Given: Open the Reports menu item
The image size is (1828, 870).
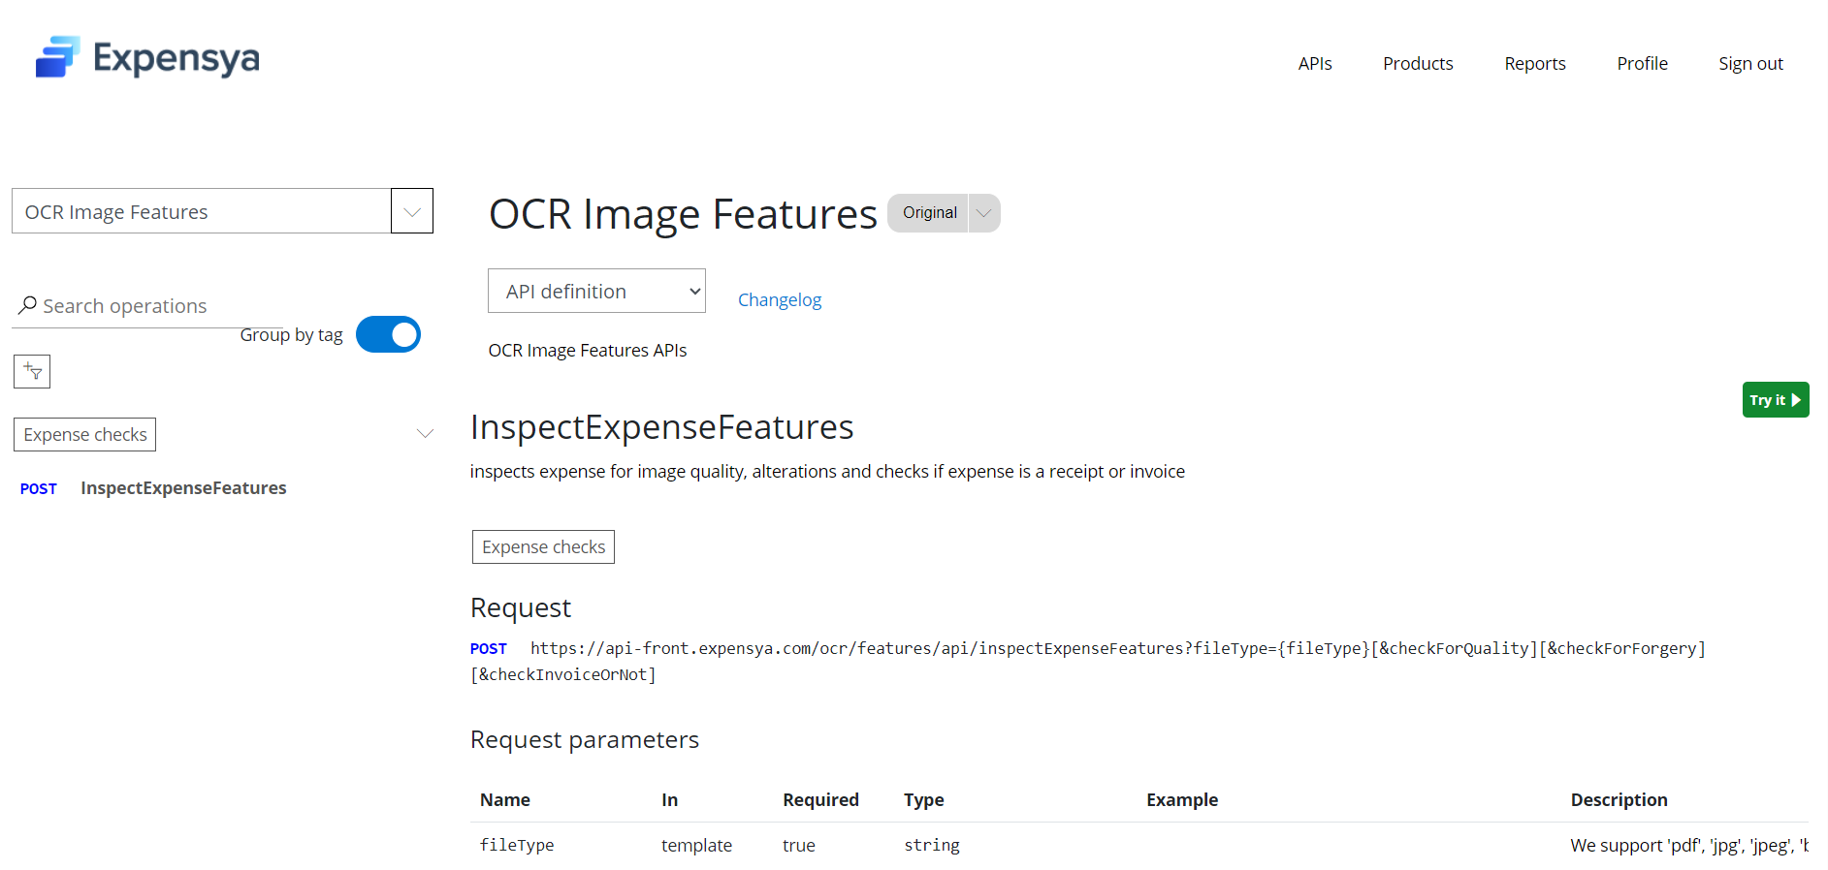Looking at the screenshot, I should coord(1534,64).
